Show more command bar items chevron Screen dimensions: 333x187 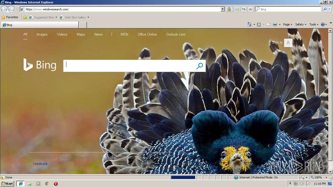tap(331, 23)
